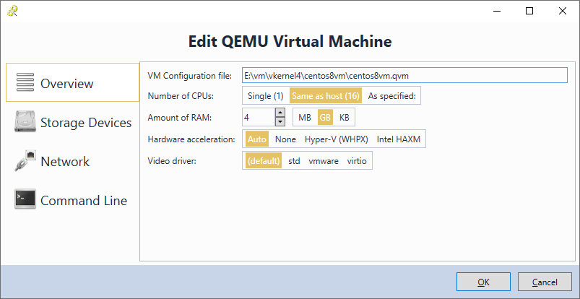Click the 'VM Configuration file:' label
Image resolution: width=580 pixels, height=299 pixels.
189,76
